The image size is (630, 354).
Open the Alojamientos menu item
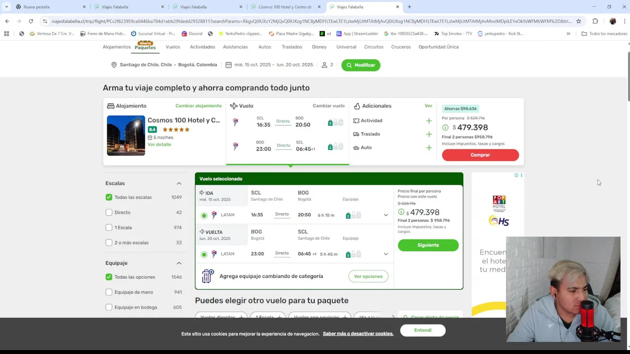[117, 47]
